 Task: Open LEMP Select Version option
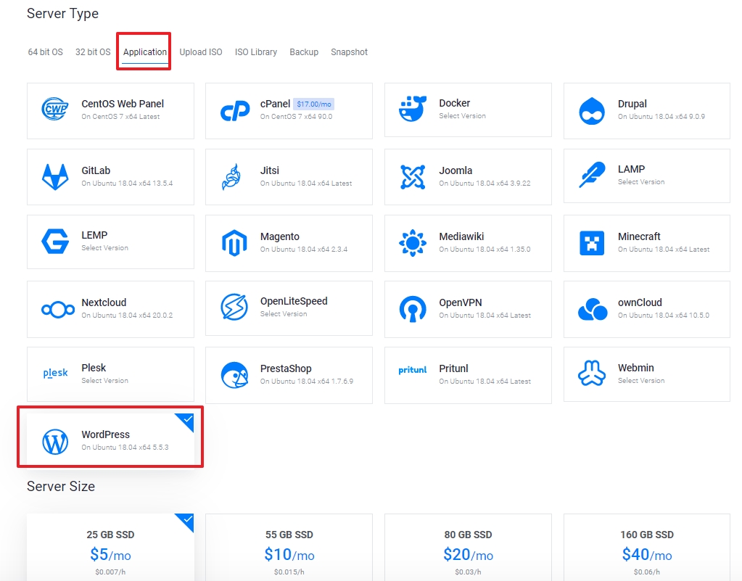104,248
